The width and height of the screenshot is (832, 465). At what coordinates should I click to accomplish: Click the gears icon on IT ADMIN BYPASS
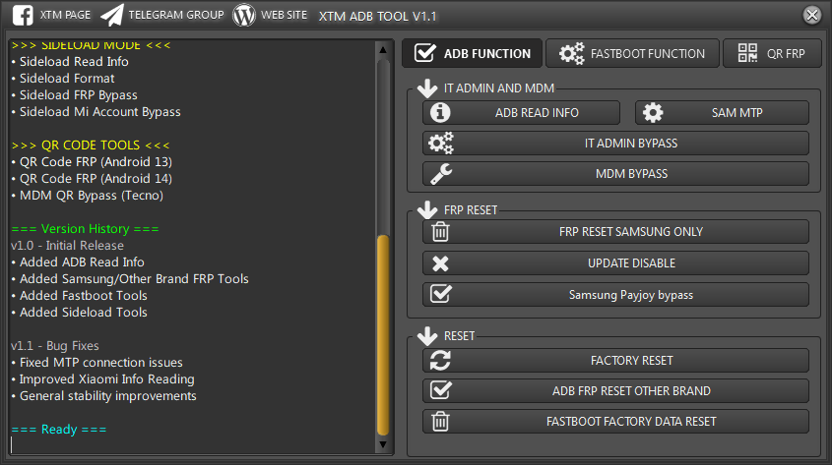(x=441, y=143)
